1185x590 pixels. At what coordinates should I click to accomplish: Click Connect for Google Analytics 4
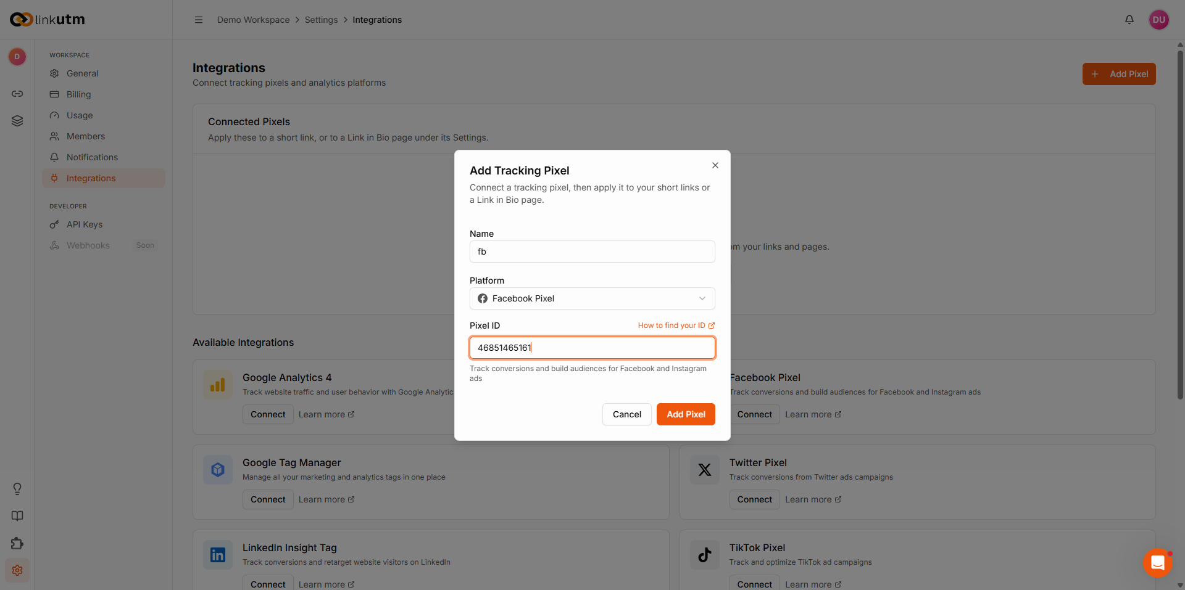[x=268, y=414]
